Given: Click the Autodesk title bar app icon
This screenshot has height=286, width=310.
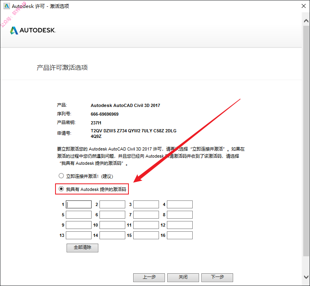Looking at the screenshot, I should click(x=6, y=6).
